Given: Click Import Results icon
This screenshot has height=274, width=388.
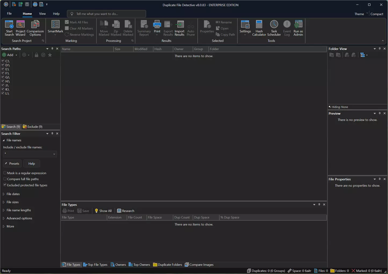Looking at the screenshot, I should pyautogui.click(x=179, y=28).
